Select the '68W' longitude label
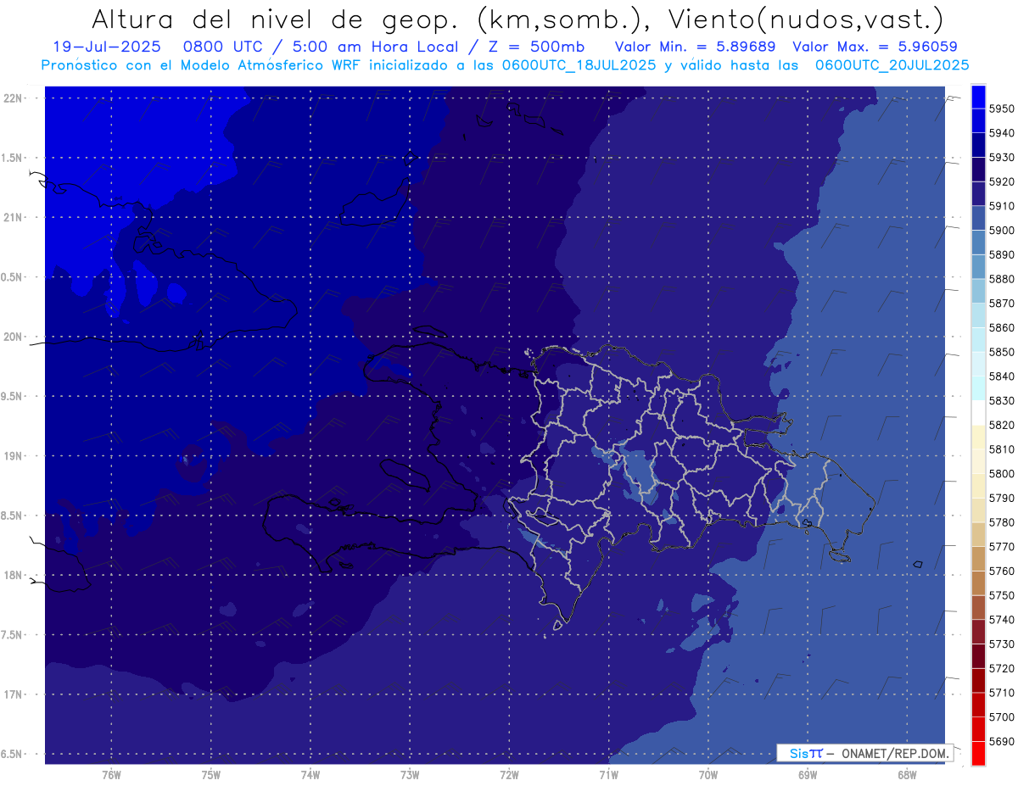 (907, 774)
